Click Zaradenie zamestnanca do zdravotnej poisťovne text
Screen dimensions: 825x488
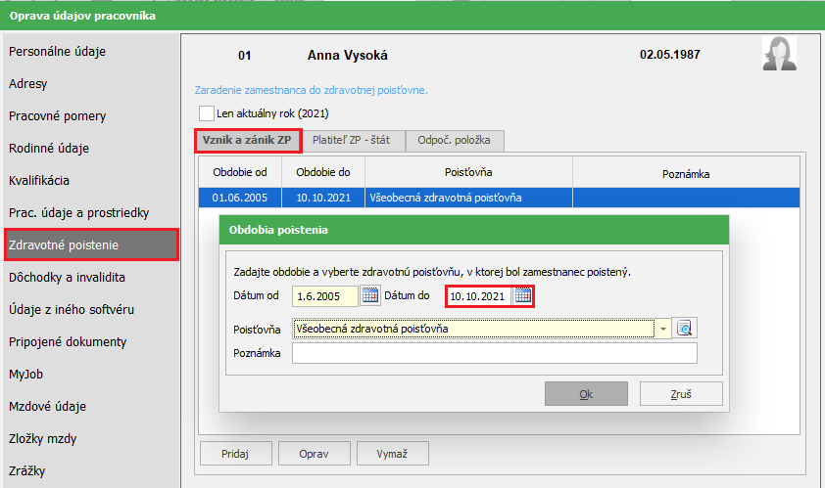(312, 90)
